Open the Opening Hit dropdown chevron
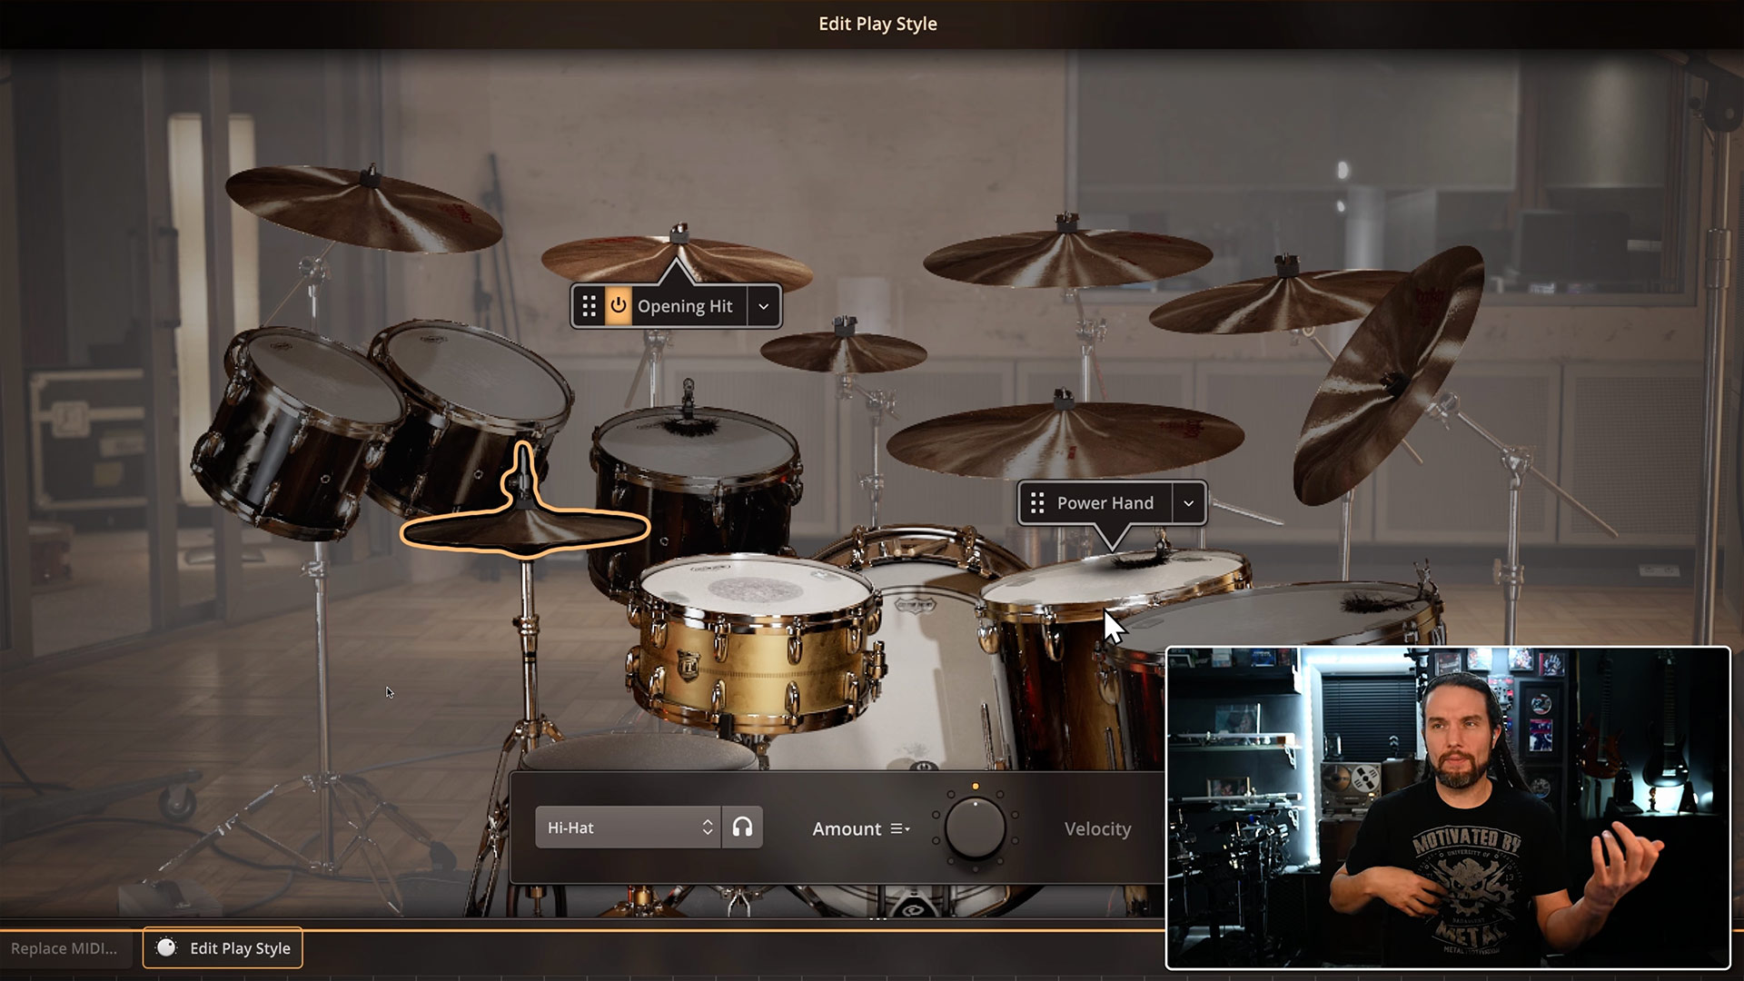Viewport: 1744px width, 981px height. [x=763, y=306]
